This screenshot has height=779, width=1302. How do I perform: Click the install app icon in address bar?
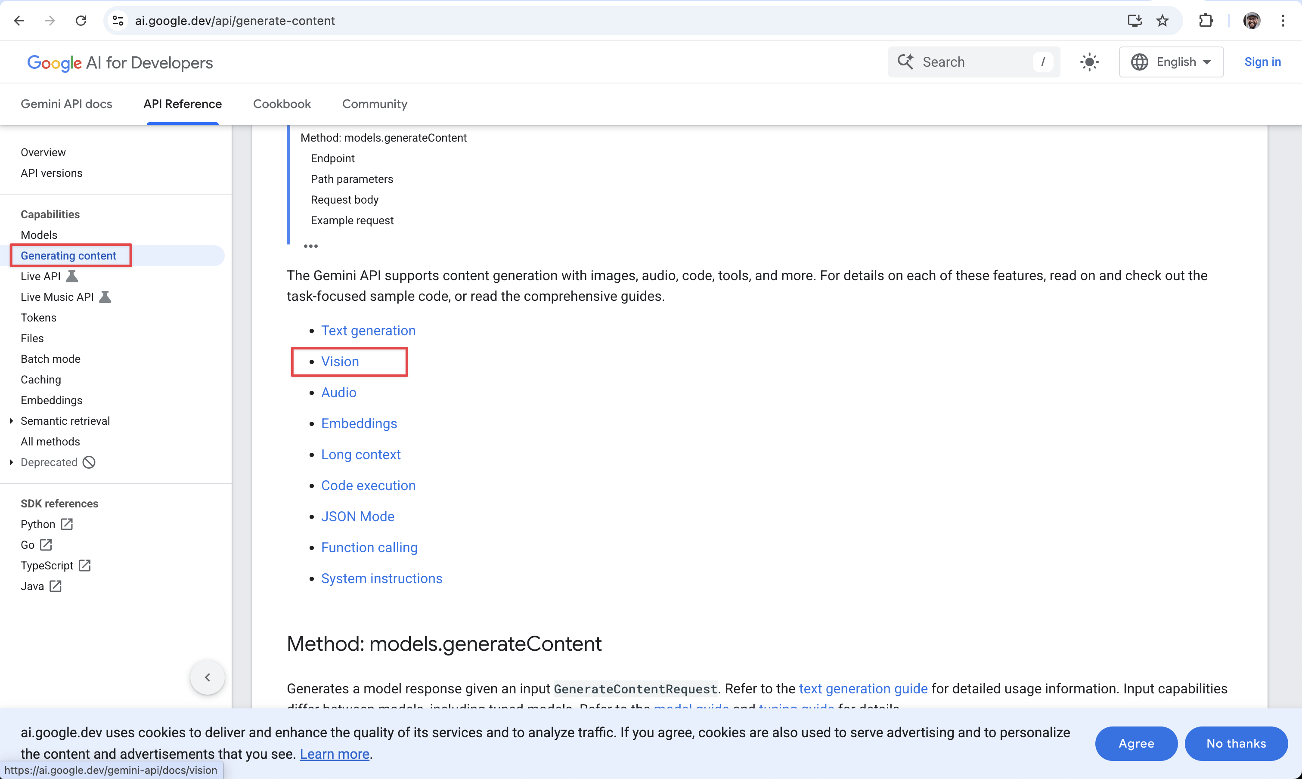point(1135,21)
